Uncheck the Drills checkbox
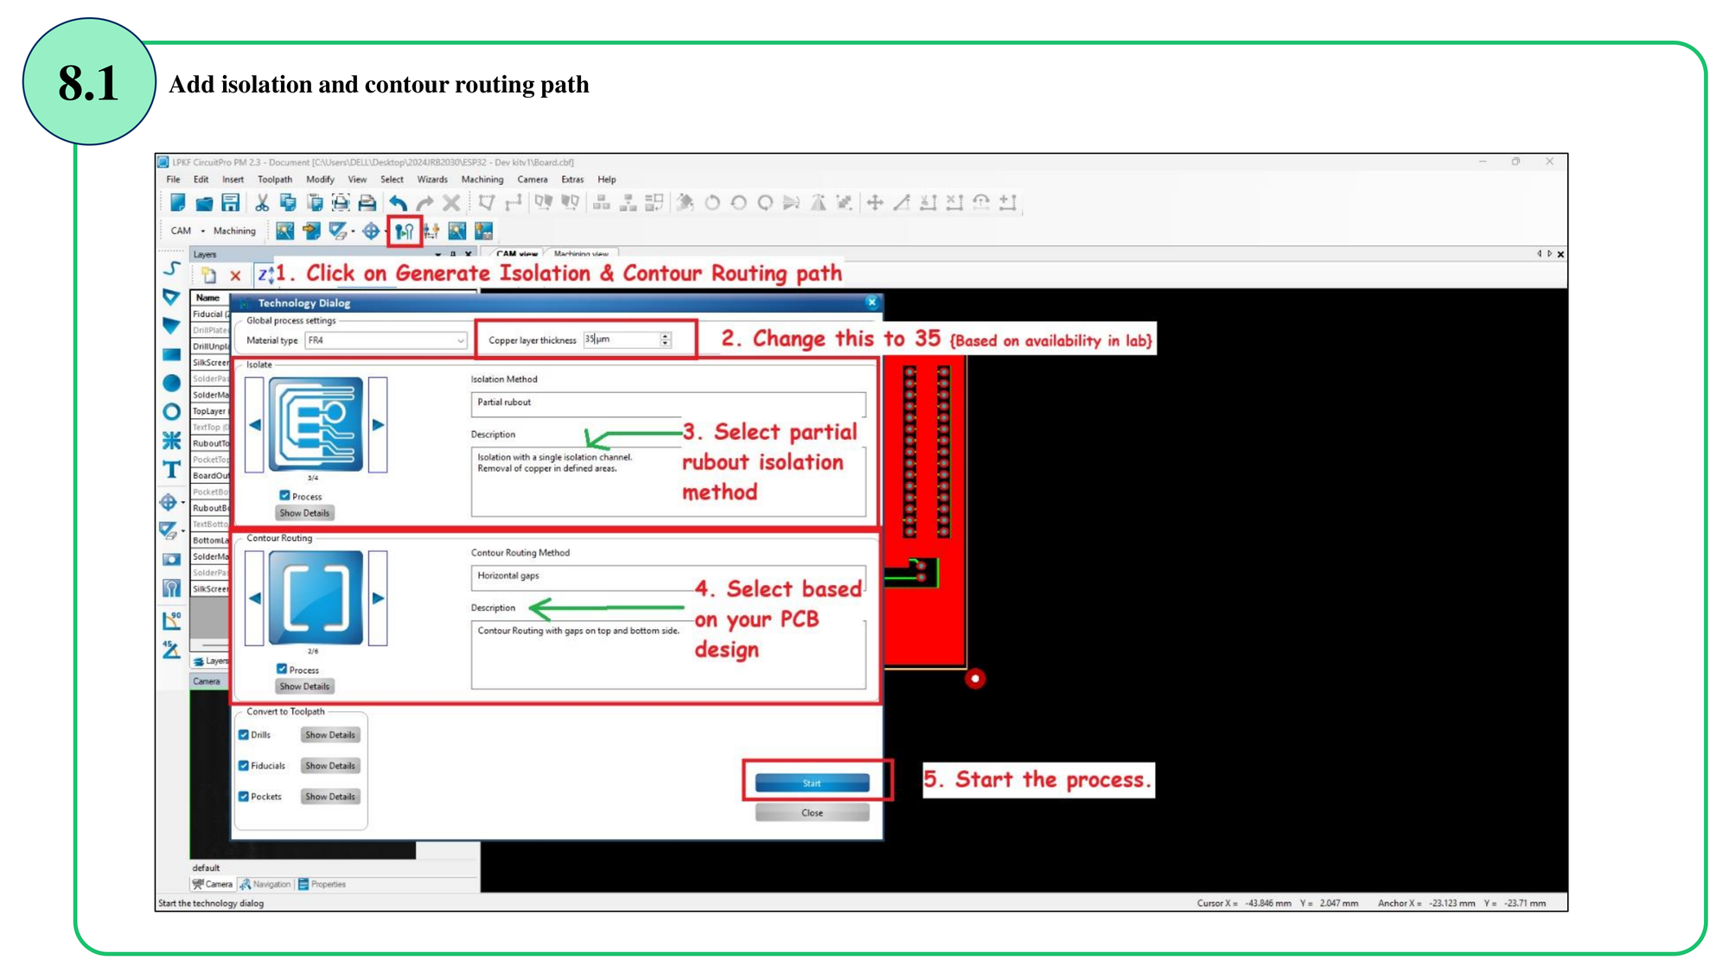The height and width of the screenshot is (972, 1729). 244,735
